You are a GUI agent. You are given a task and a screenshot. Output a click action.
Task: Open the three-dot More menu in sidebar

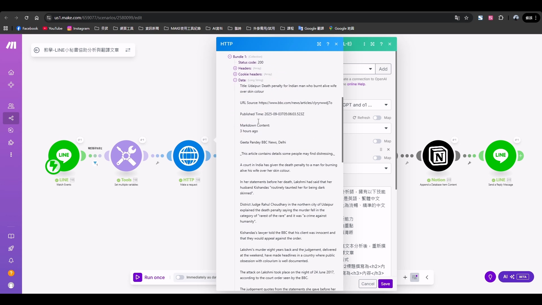click(11, 155)
